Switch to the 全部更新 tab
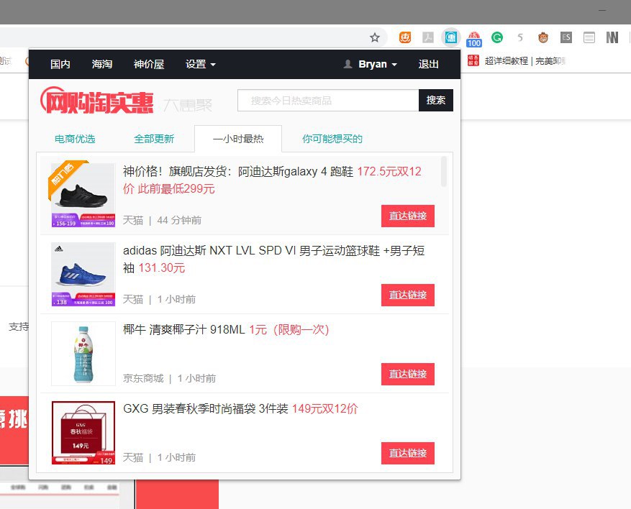 [x=154, y=139]
